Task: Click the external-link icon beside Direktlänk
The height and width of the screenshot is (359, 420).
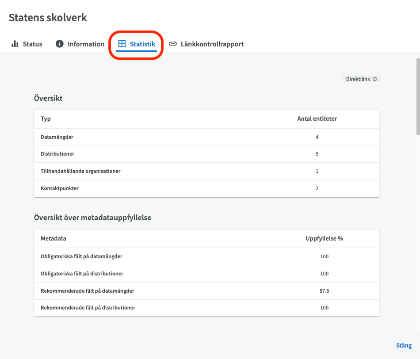Action: pos(375,79)
